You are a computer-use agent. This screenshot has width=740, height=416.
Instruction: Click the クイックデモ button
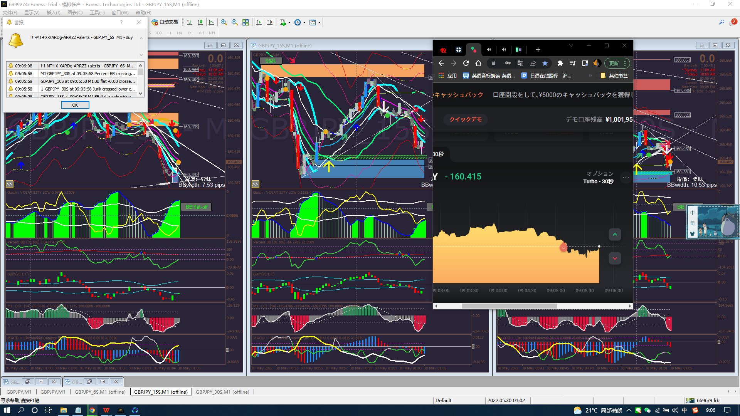[x=466, y=119]
